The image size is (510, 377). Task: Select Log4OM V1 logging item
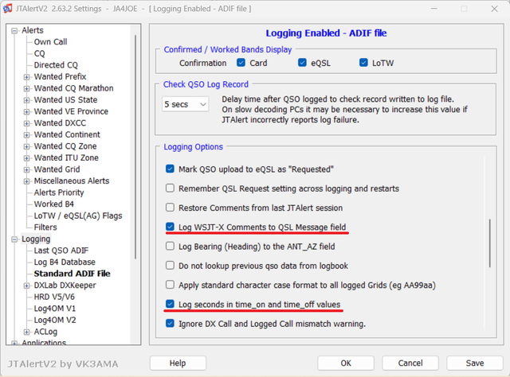tap(55, 309)
